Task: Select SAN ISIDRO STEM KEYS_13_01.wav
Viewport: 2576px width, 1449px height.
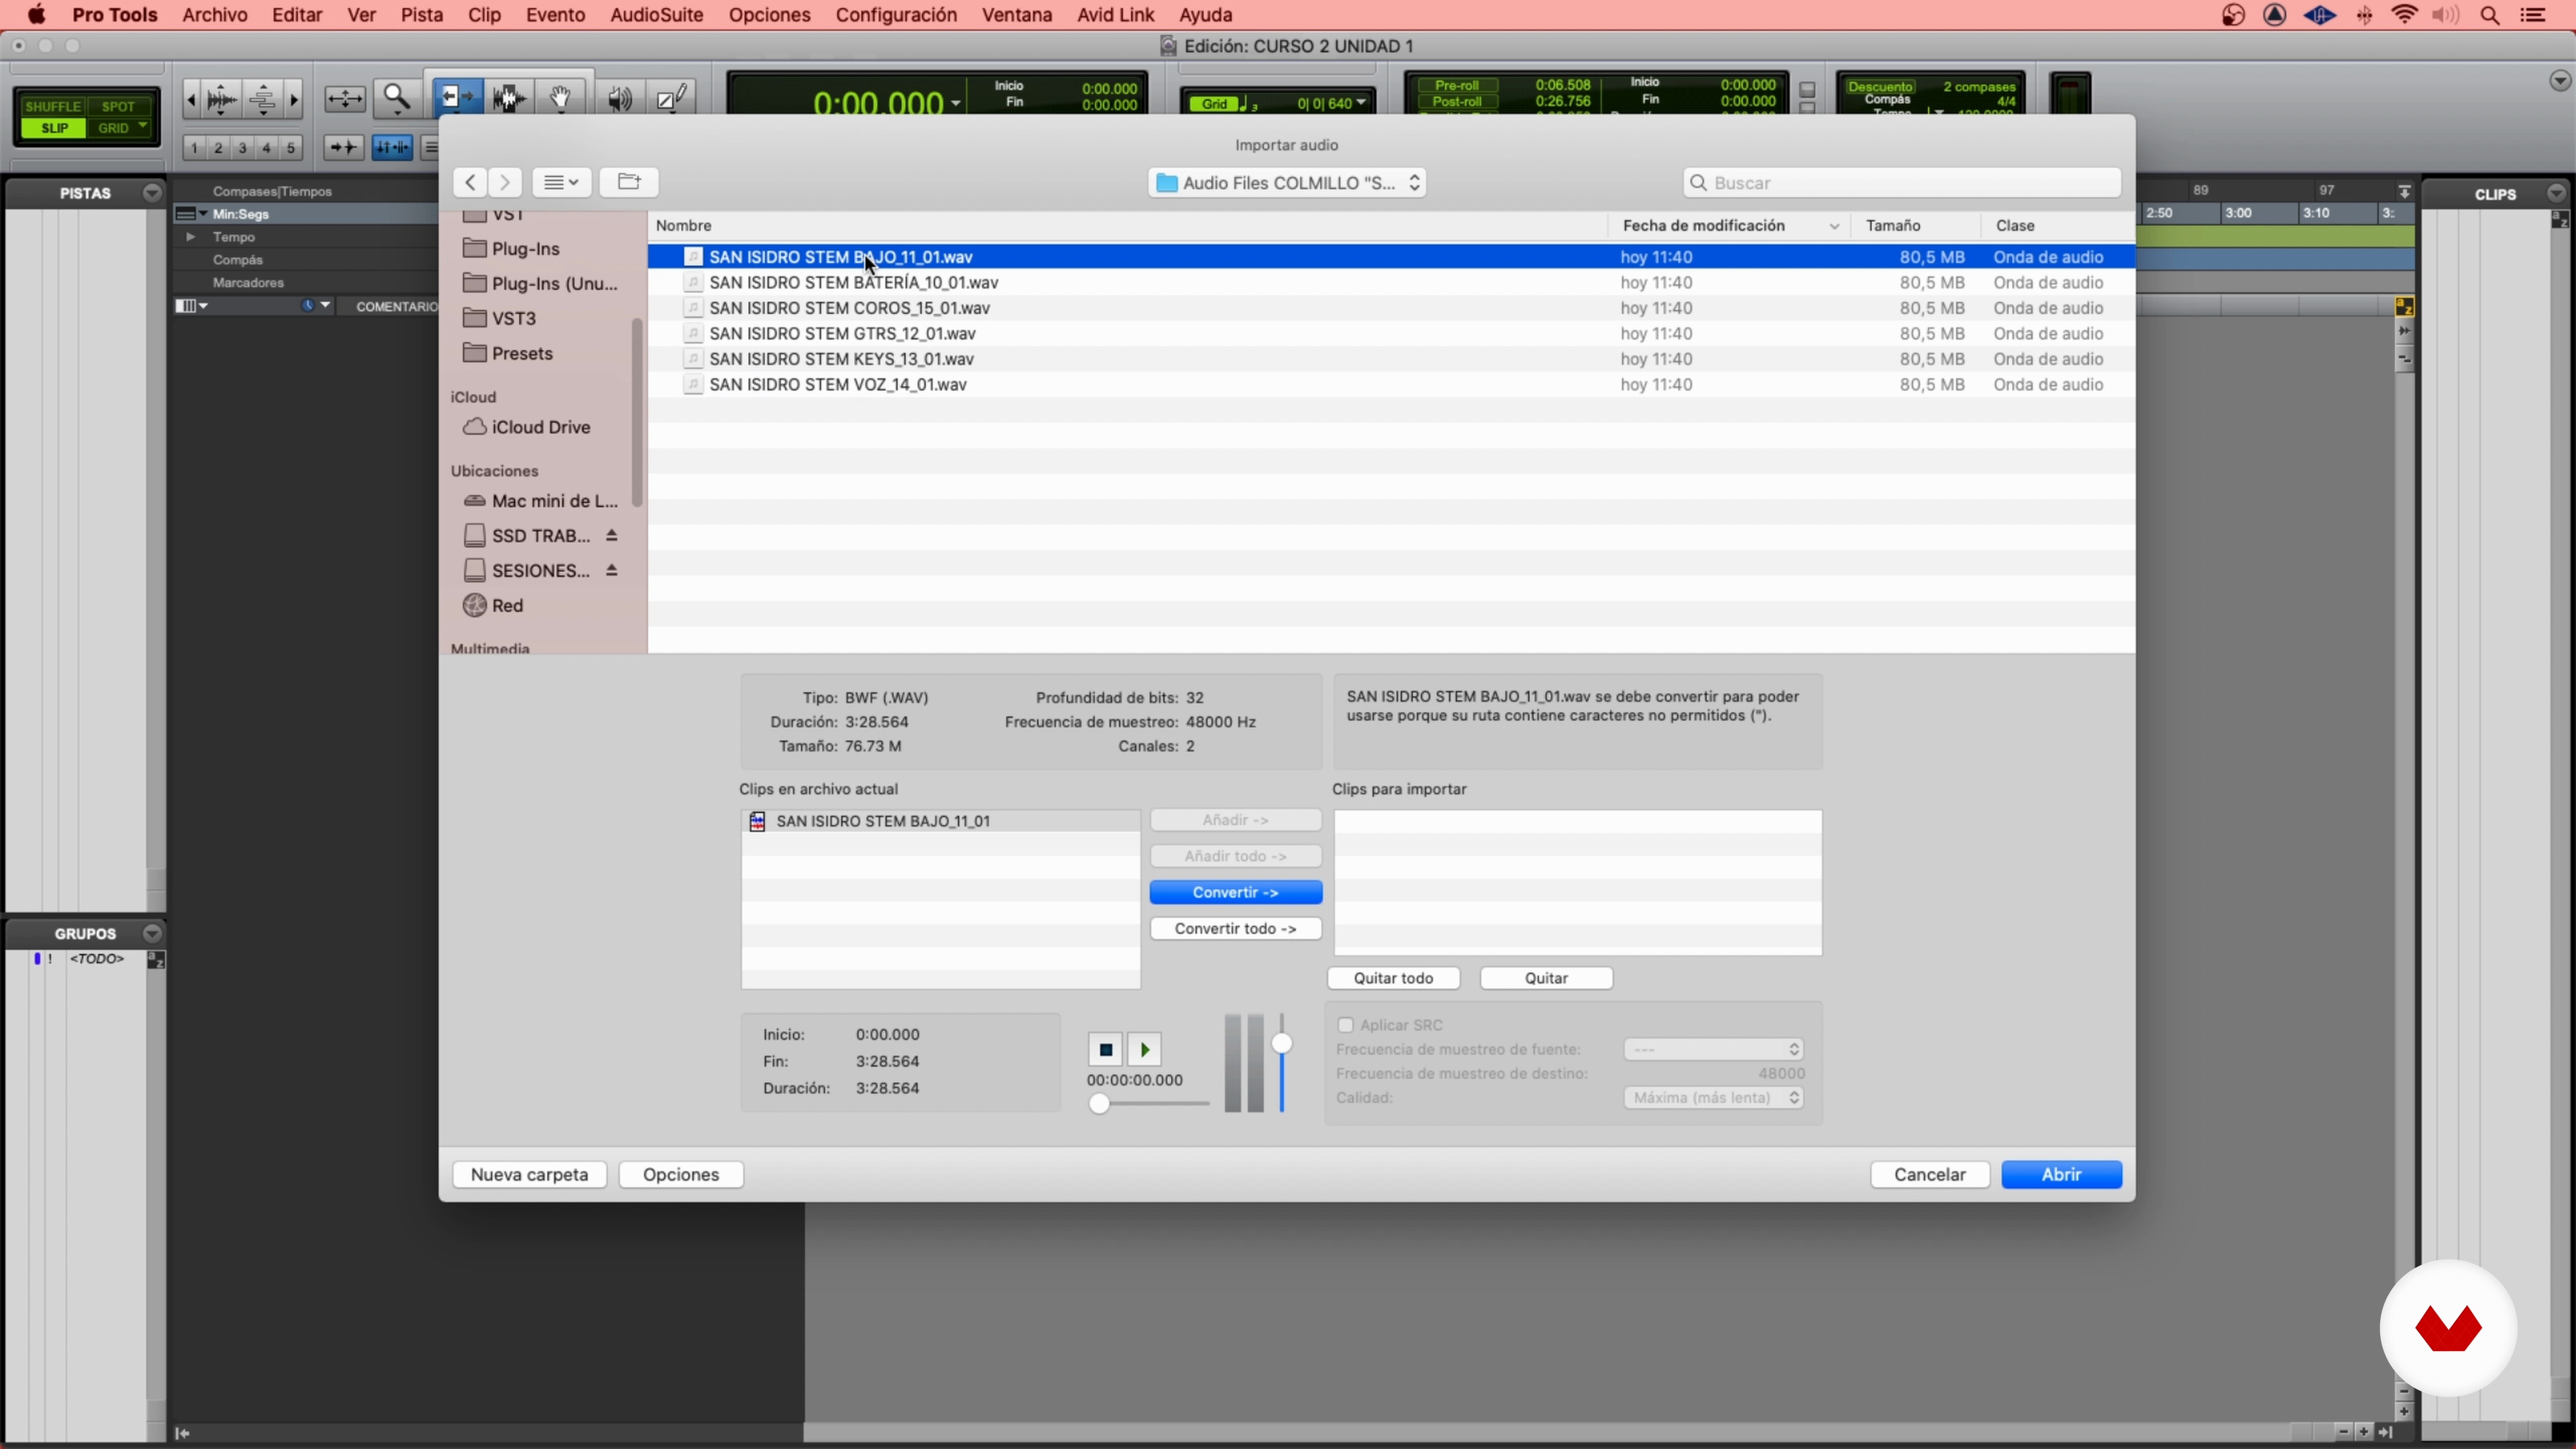Action: pyautogui.click(x=1391, y=359)
